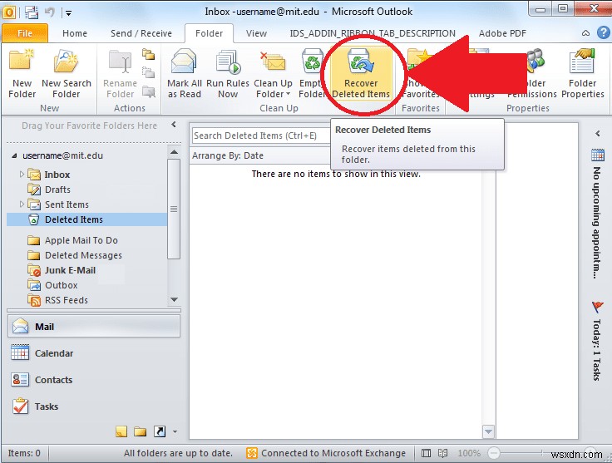
Task: Open Folder Properties
Action: (582, 74)
